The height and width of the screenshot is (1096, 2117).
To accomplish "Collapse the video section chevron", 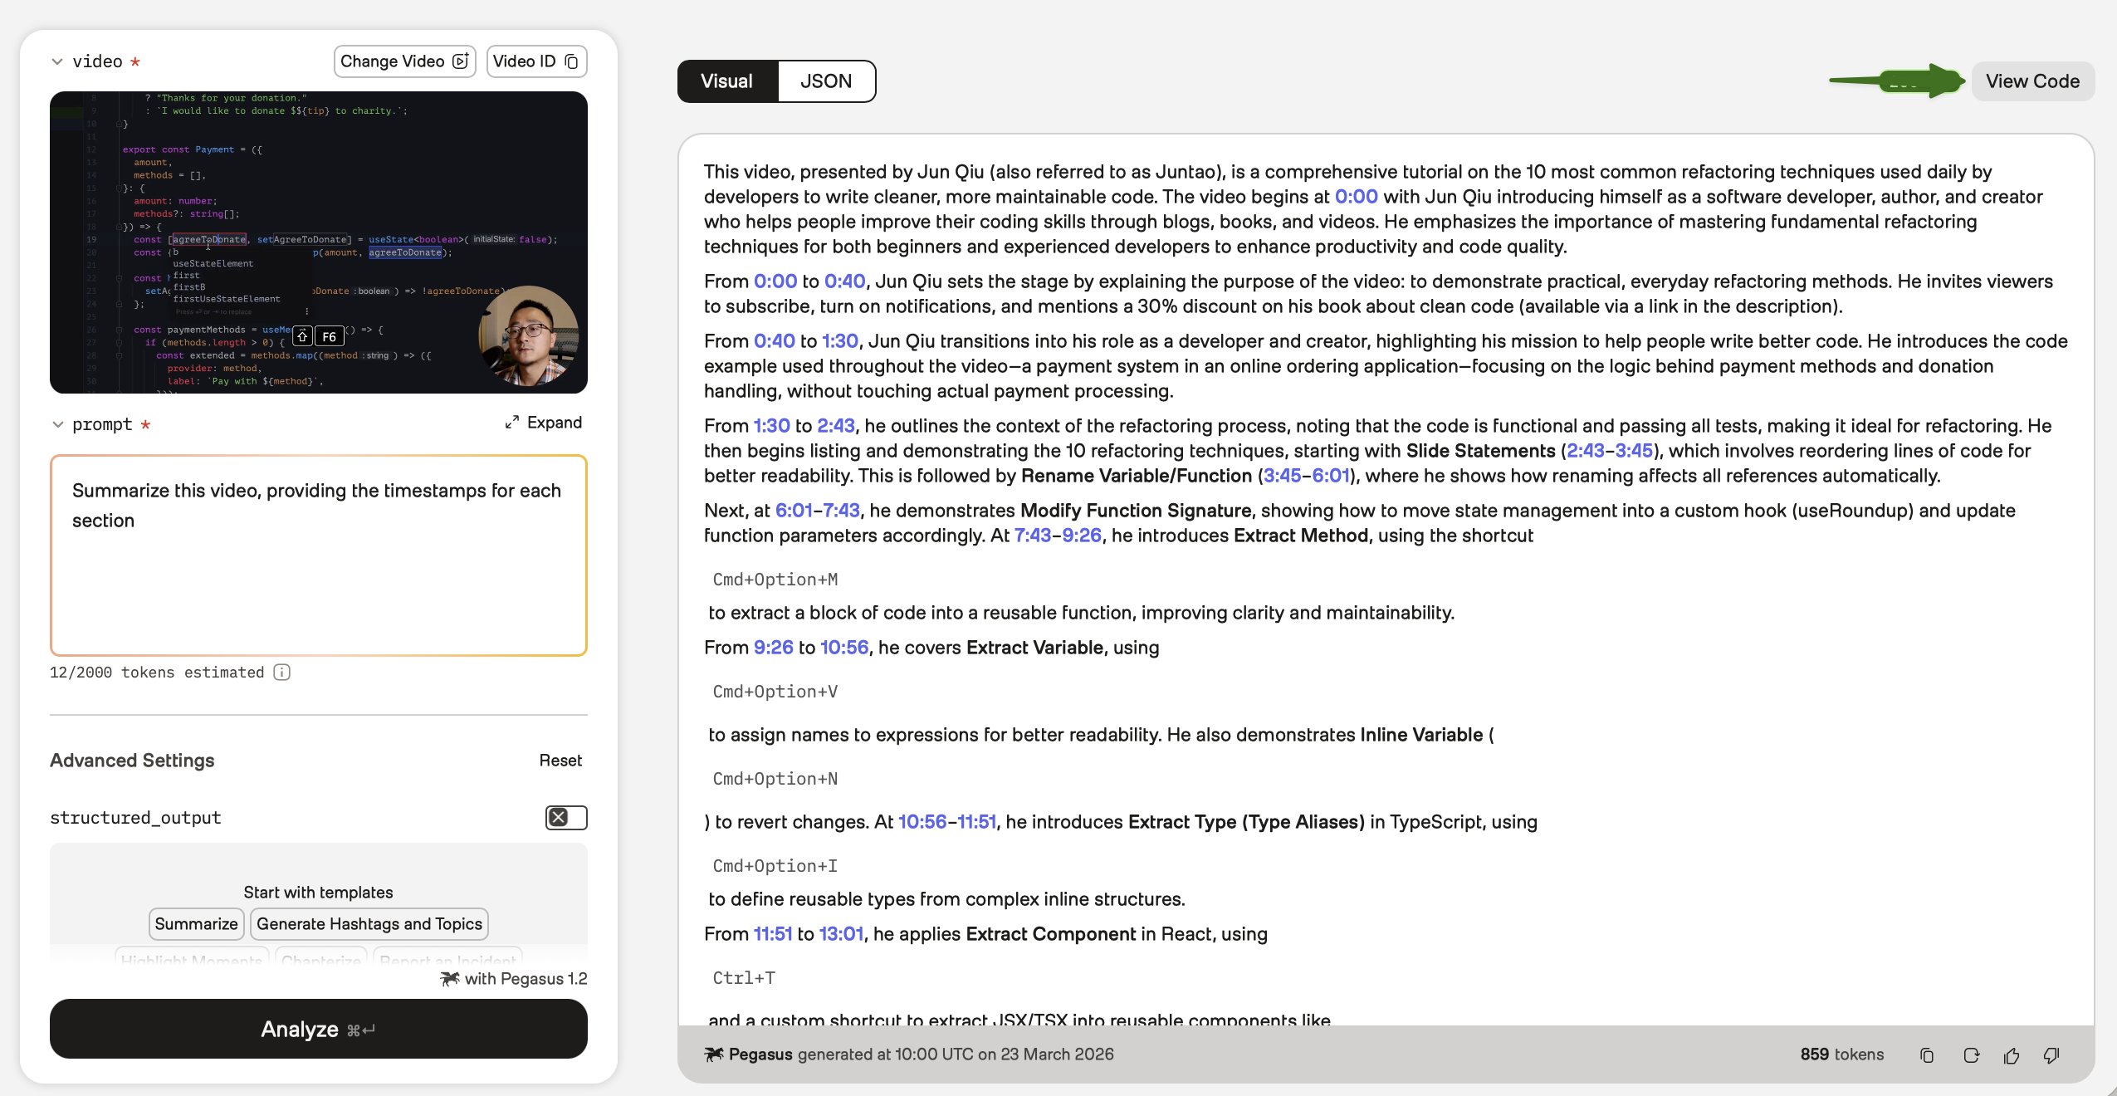I will (57, 61).
